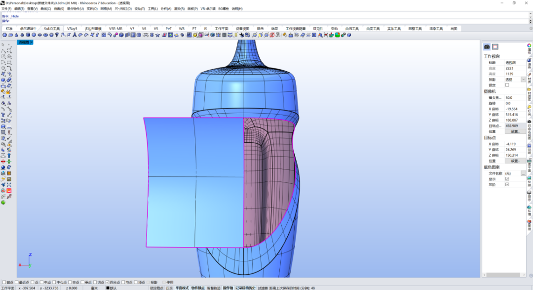This screenshot has height=290, width=533.
Task: Toggle 锁定格点 grid snap in status bar
Action: [157, 288]
